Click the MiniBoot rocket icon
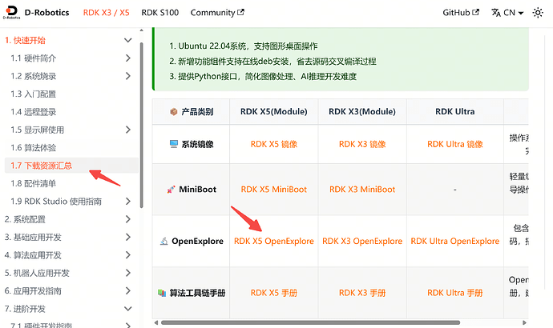The width and height of the screenshot is (553, 328). [171, 190]
